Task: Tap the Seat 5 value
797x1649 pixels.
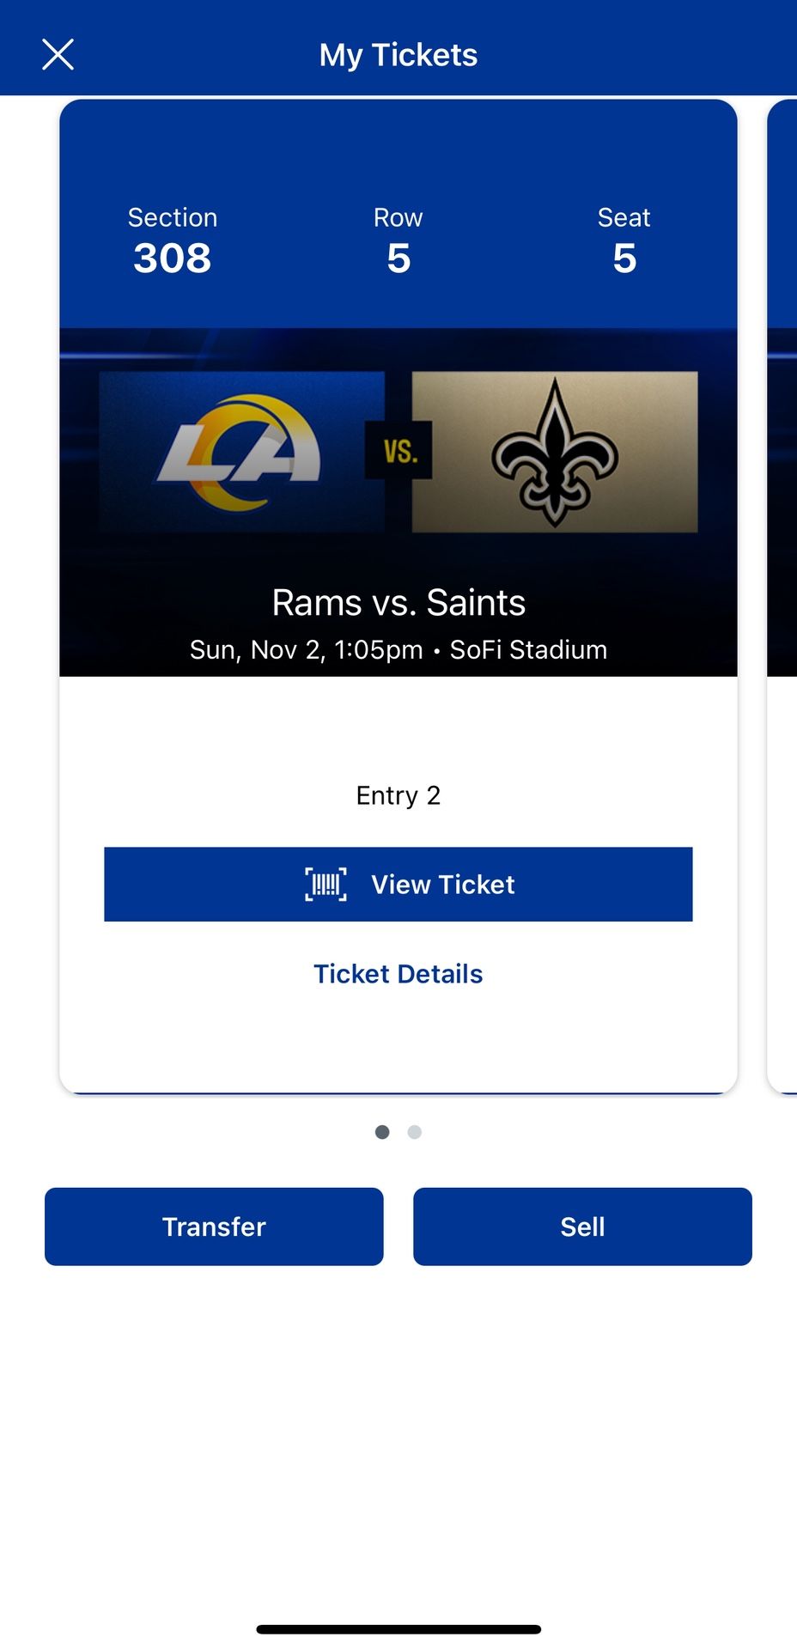Action: [624, 259]
